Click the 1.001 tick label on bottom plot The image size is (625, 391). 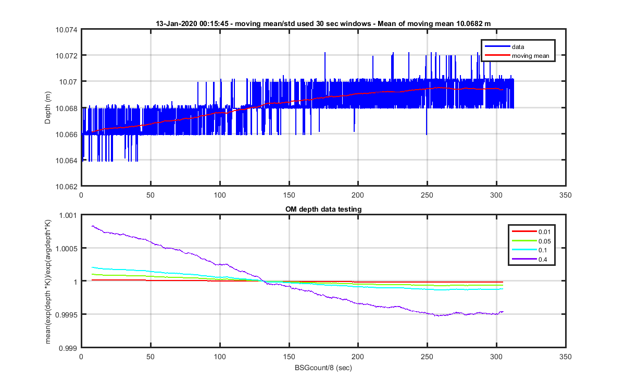coord(69,215)
